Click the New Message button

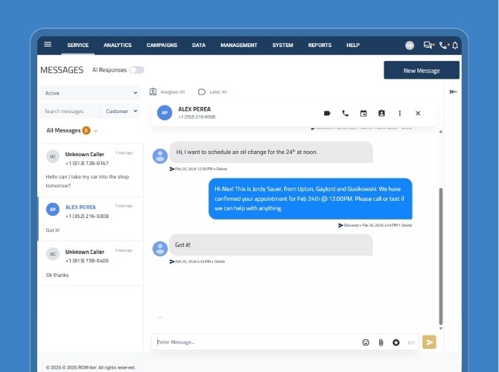point(421,71)
